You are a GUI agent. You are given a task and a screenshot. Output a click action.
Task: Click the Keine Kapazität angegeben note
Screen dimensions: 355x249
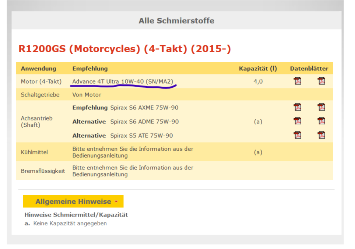coord(70,224)
